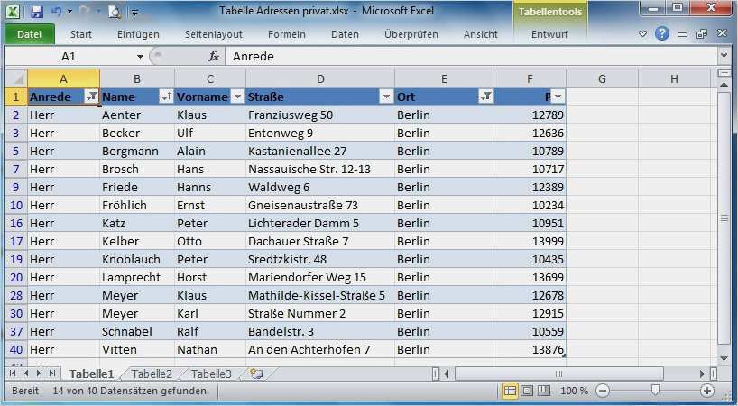This screenshot has height=406, width=738.
Task: Open the Anrede column filter dropdown
Action: point(91,97)
